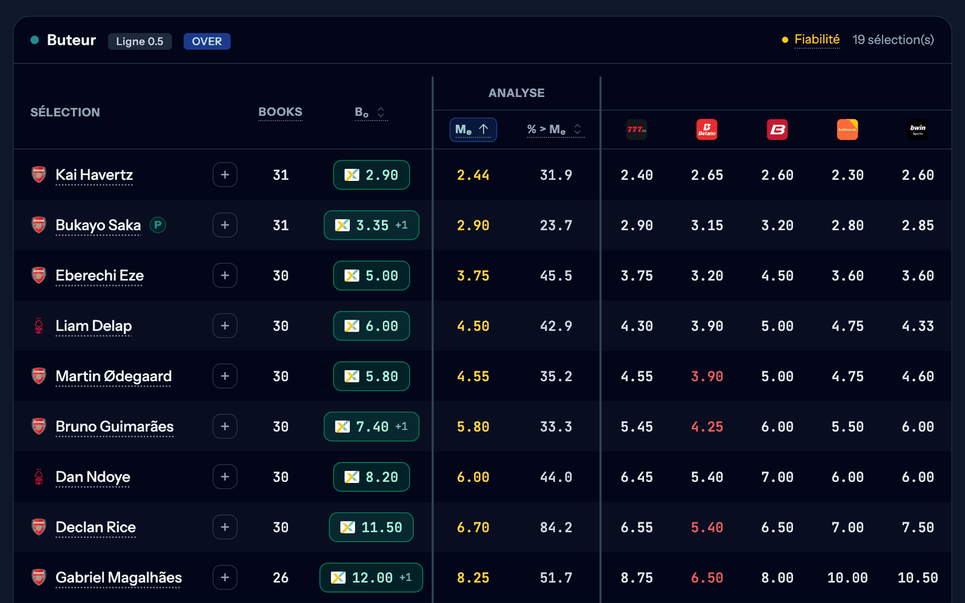
Task: Click the club crest next to Liam Delap
Action: click(39, 326)
